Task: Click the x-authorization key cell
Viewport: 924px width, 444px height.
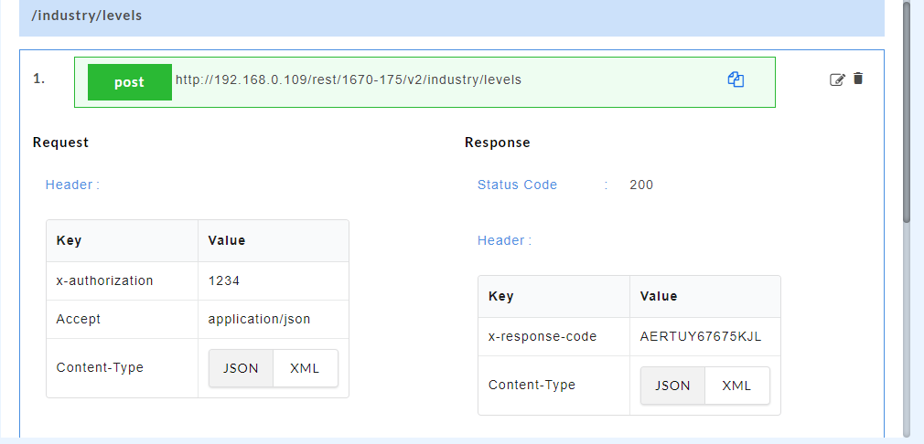Action: coord(104,280)
